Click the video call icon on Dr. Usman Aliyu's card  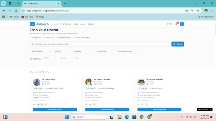tap(38, 104)
